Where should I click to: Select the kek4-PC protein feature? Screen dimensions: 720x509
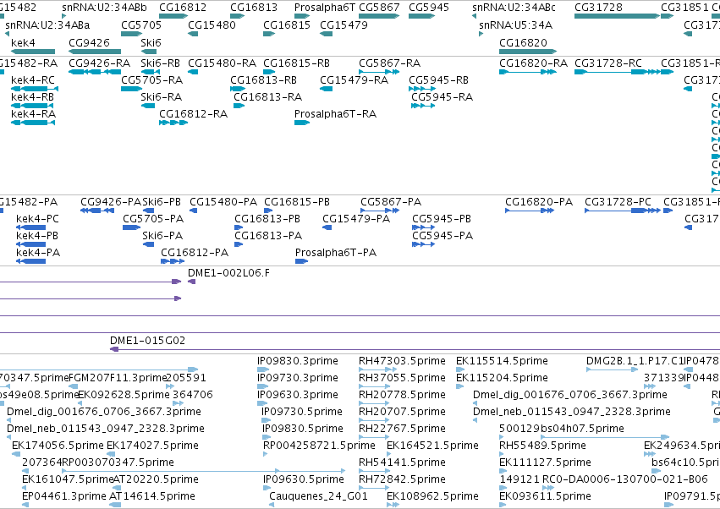pyautogui.click(x=30, y=227)
